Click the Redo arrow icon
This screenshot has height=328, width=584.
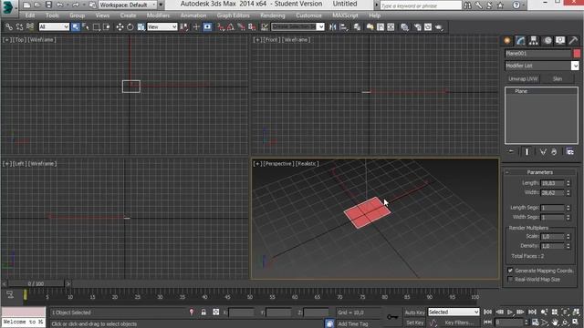pyautogui.click(x=76, y=5)
